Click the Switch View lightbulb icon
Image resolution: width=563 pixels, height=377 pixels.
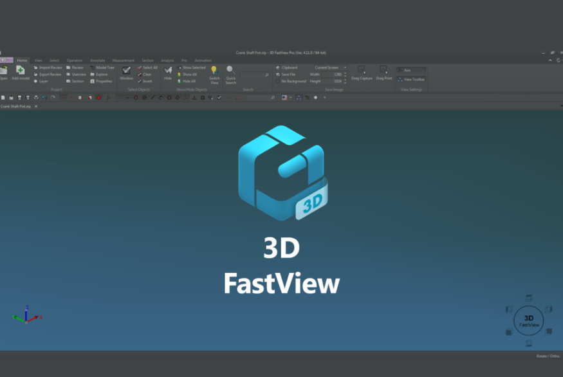(214, 70)
